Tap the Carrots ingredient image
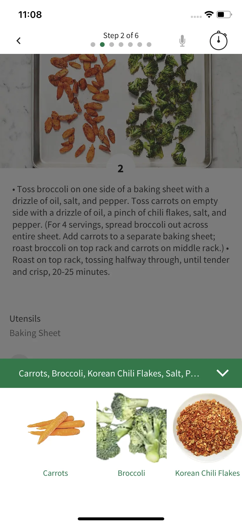 coord(56,428)
